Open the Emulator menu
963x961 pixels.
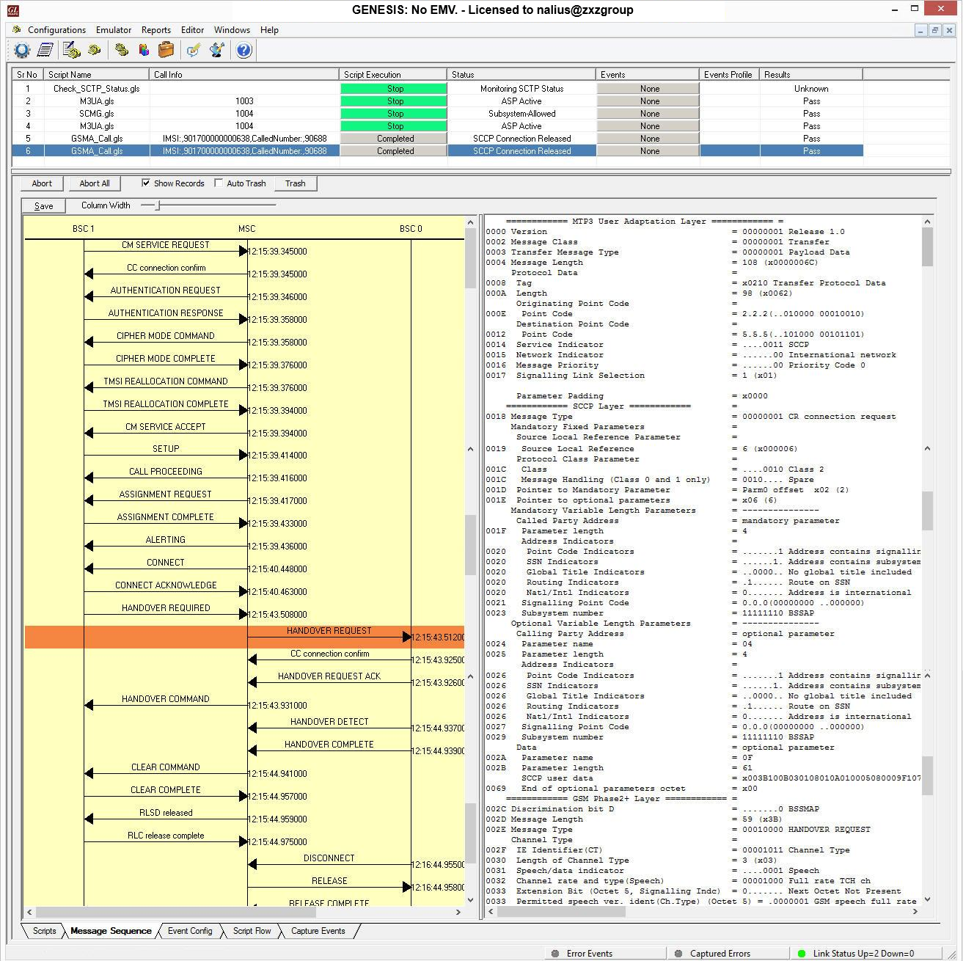[x=114, y=30]
